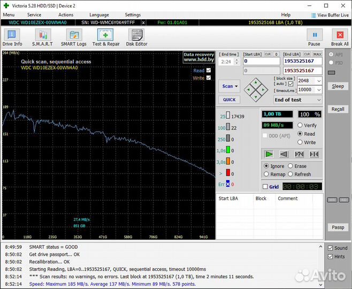The image size is (352, 289).
Task: Select the Remap option
Action: click(266, 174)
